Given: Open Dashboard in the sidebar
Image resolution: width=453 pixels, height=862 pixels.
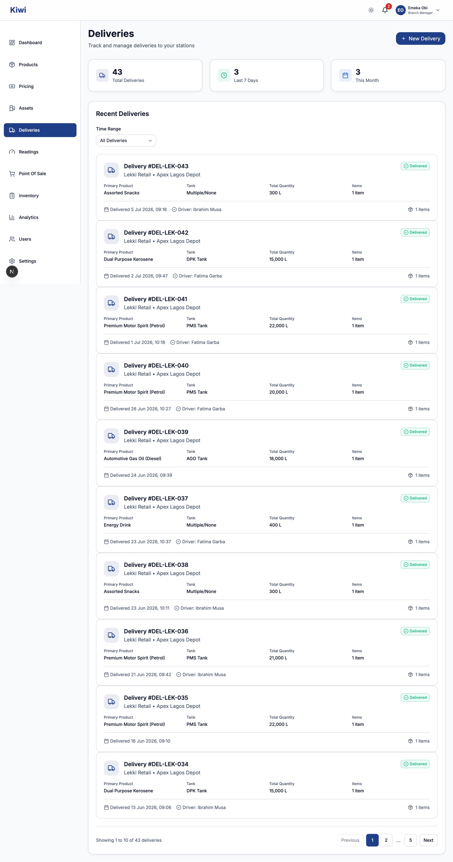Looking at the screenshot, I should 40,43.
